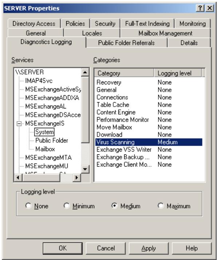Select the Connections category row

[x=149, y=97]
